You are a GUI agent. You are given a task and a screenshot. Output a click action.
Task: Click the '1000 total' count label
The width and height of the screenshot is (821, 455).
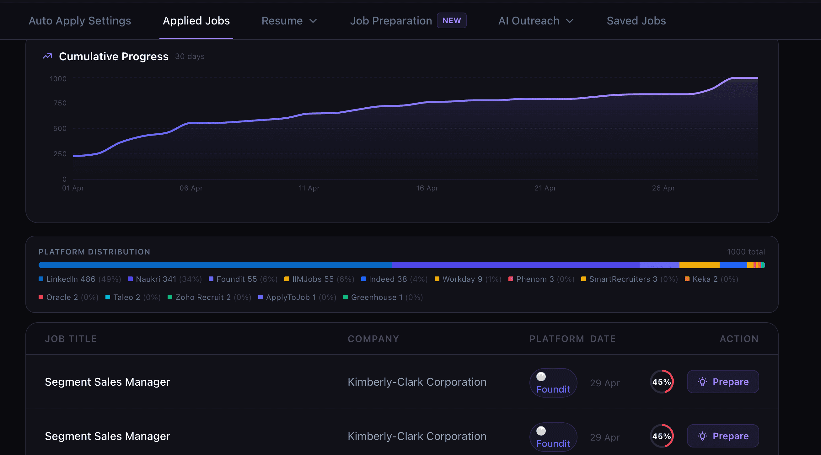pyautogui.click(x=746, y=252)
